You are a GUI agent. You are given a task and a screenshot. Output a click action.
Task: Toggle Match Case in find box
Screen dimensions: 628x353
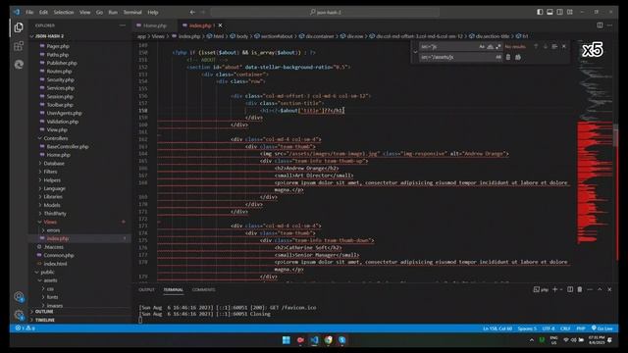click(482, 47)
